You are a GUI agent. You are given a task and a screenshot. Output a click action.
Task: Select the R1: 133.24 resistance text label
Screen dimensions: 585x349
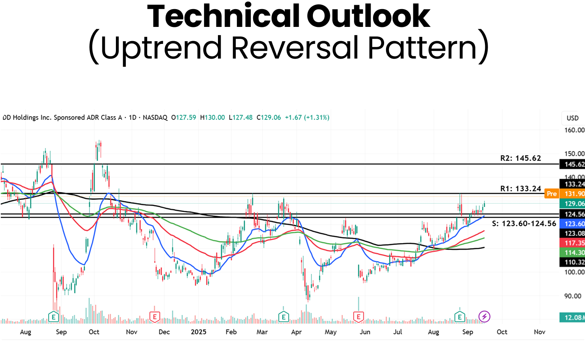(x=521, y=189)
